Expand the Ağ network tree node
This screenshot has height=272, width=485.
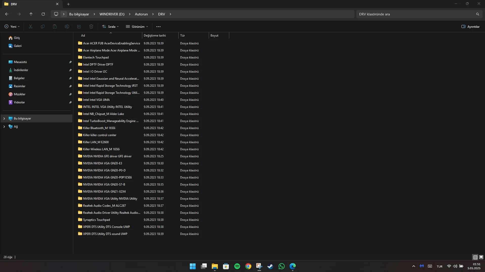(4, 127)
